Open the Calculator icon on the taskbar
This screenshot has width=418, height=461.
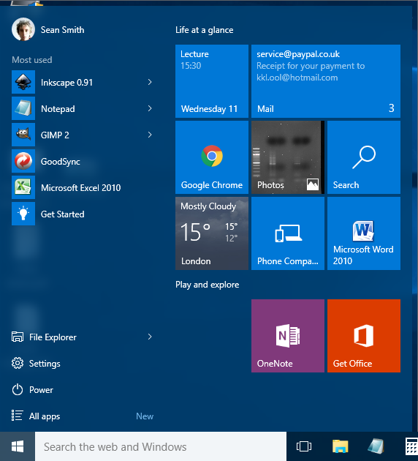pyautogui.click(x=411, y=446)
